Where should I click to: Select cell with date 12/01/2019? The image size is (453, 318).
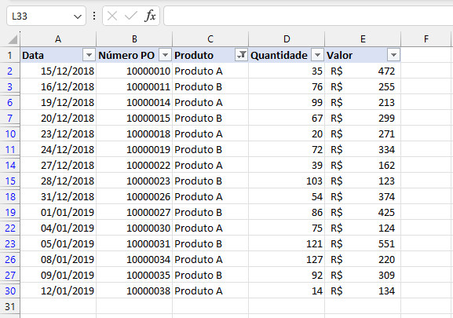click(58, 291)
